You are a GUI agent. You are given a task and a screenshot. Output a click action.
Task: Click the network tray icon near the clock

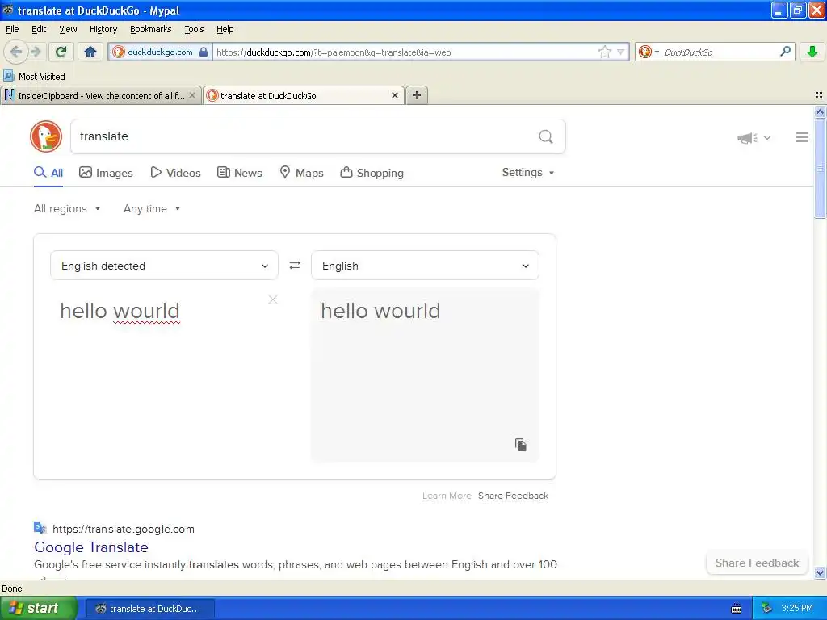[x=767, y=609]
